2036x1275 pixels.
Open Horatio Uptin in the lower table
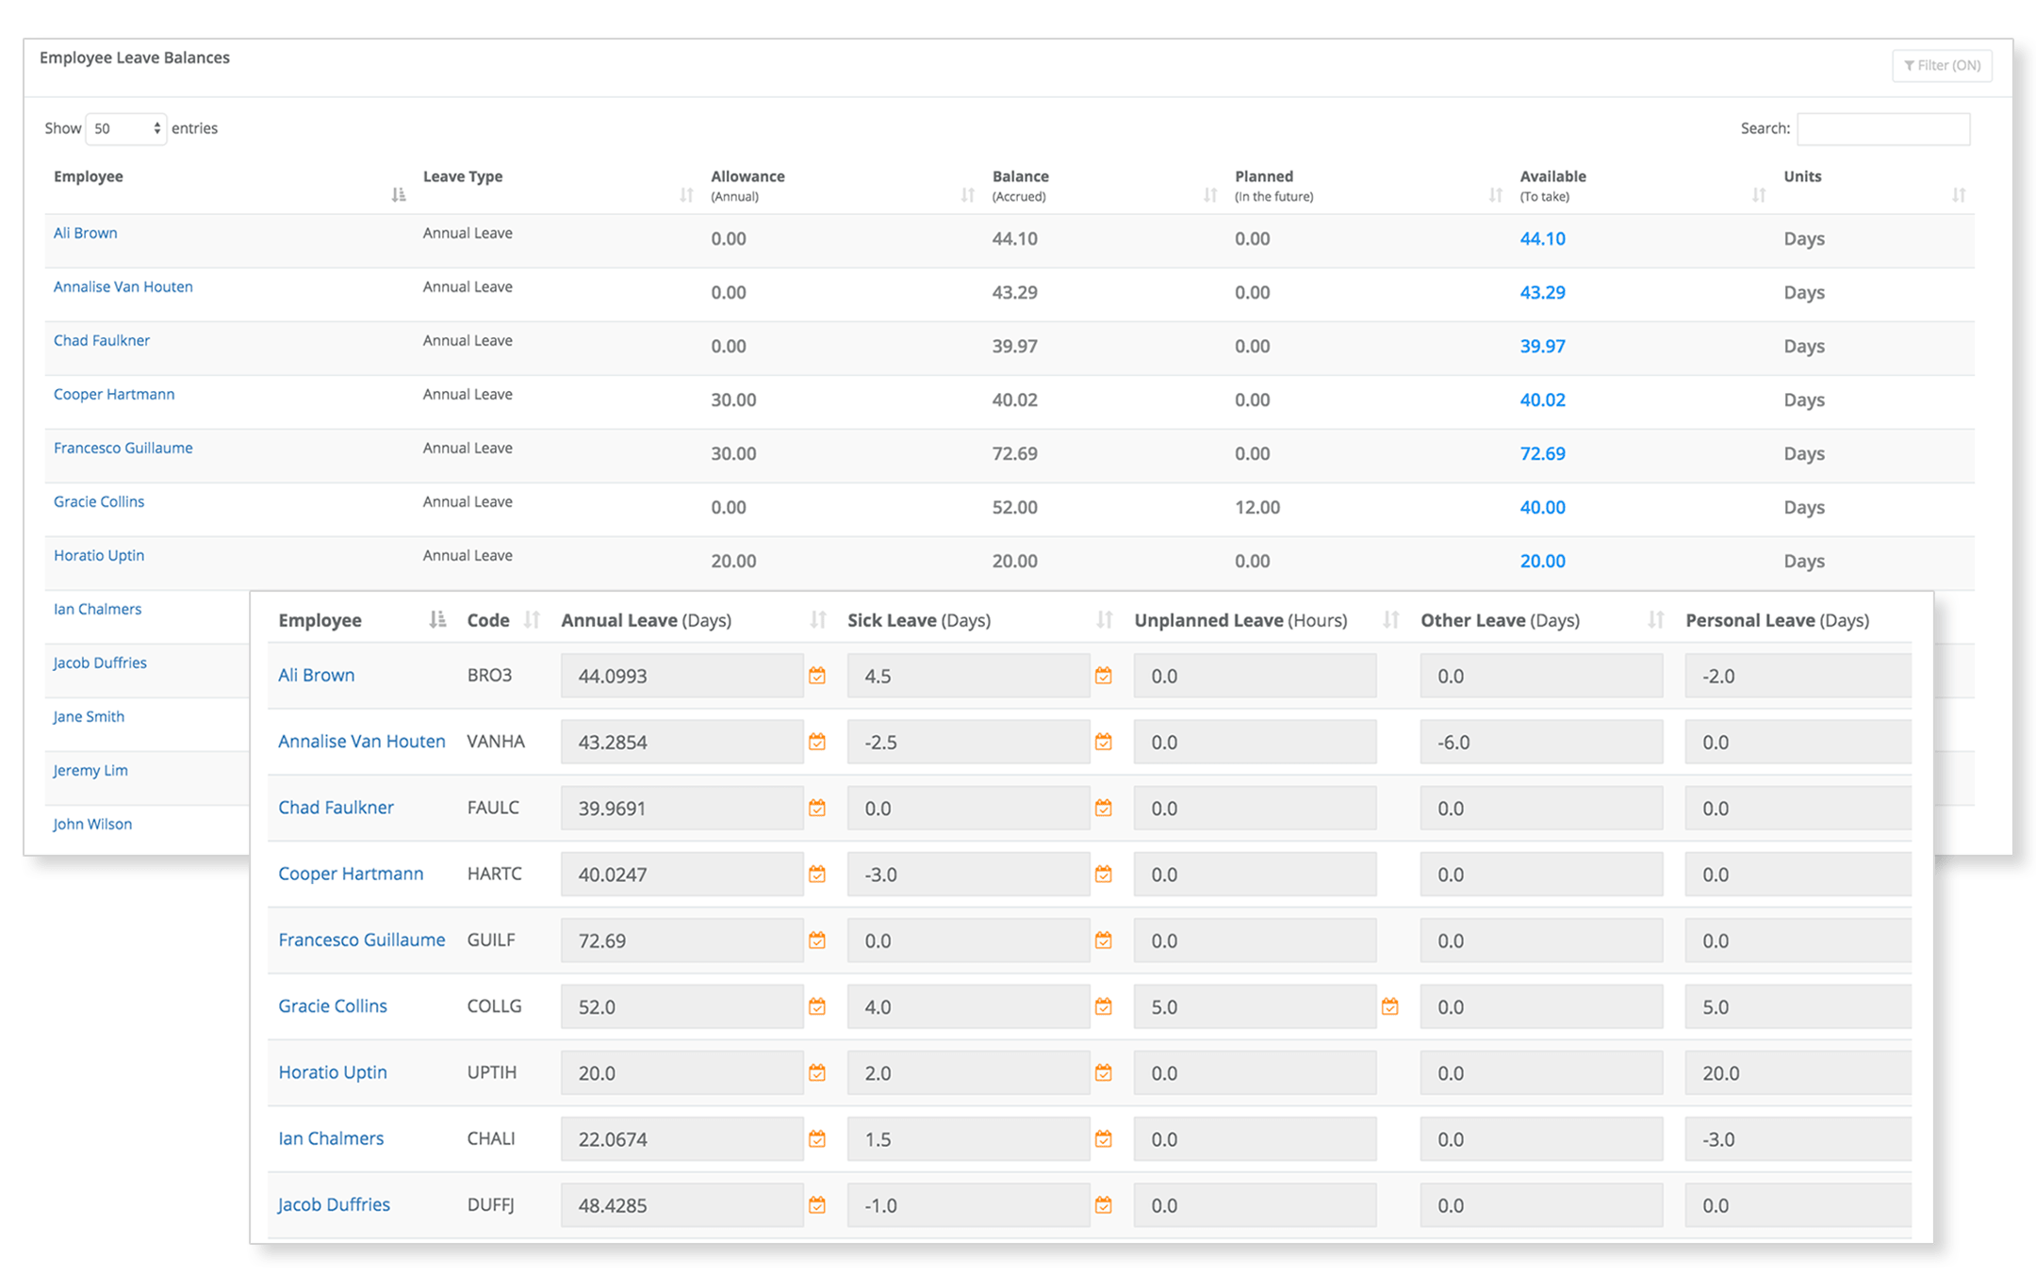pos(333,1072)
